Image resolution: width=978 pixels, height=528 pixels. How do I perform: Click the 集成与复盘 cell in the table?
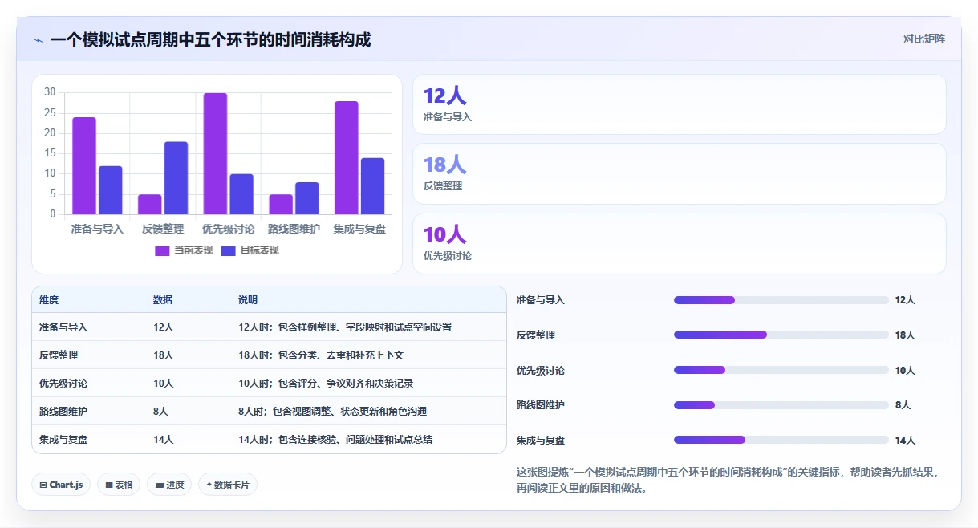[63, 439]
